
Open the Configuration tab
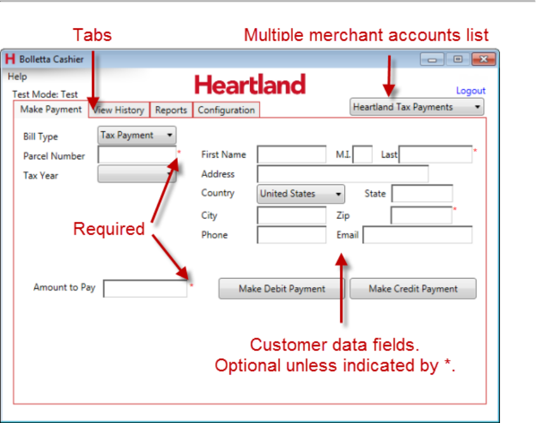(x=227, y=110)
